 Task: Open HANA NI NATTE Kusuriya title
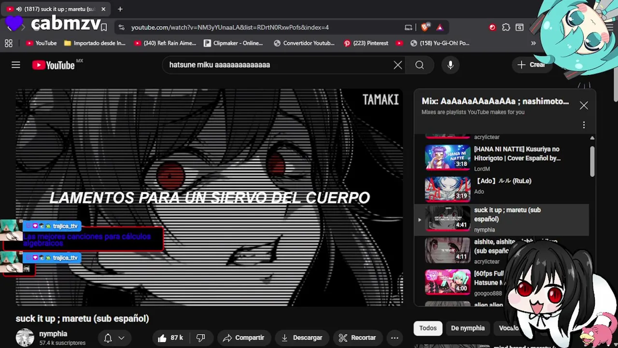pos(517,154)
